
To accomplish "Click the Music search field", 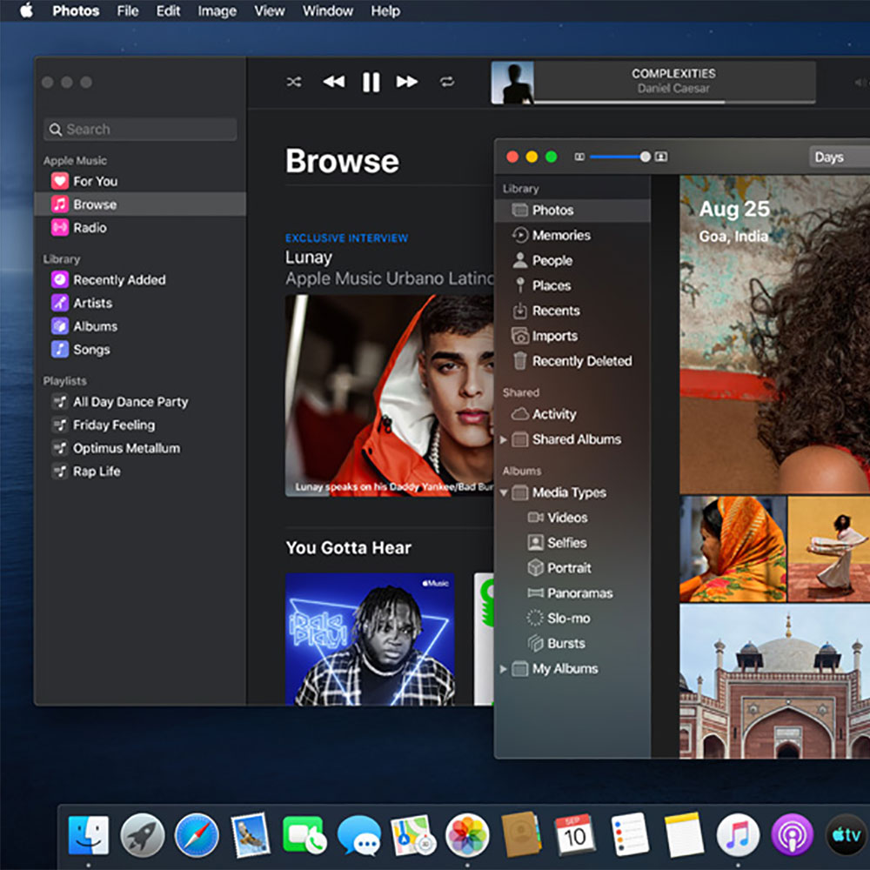I will [x=140, y=130].
